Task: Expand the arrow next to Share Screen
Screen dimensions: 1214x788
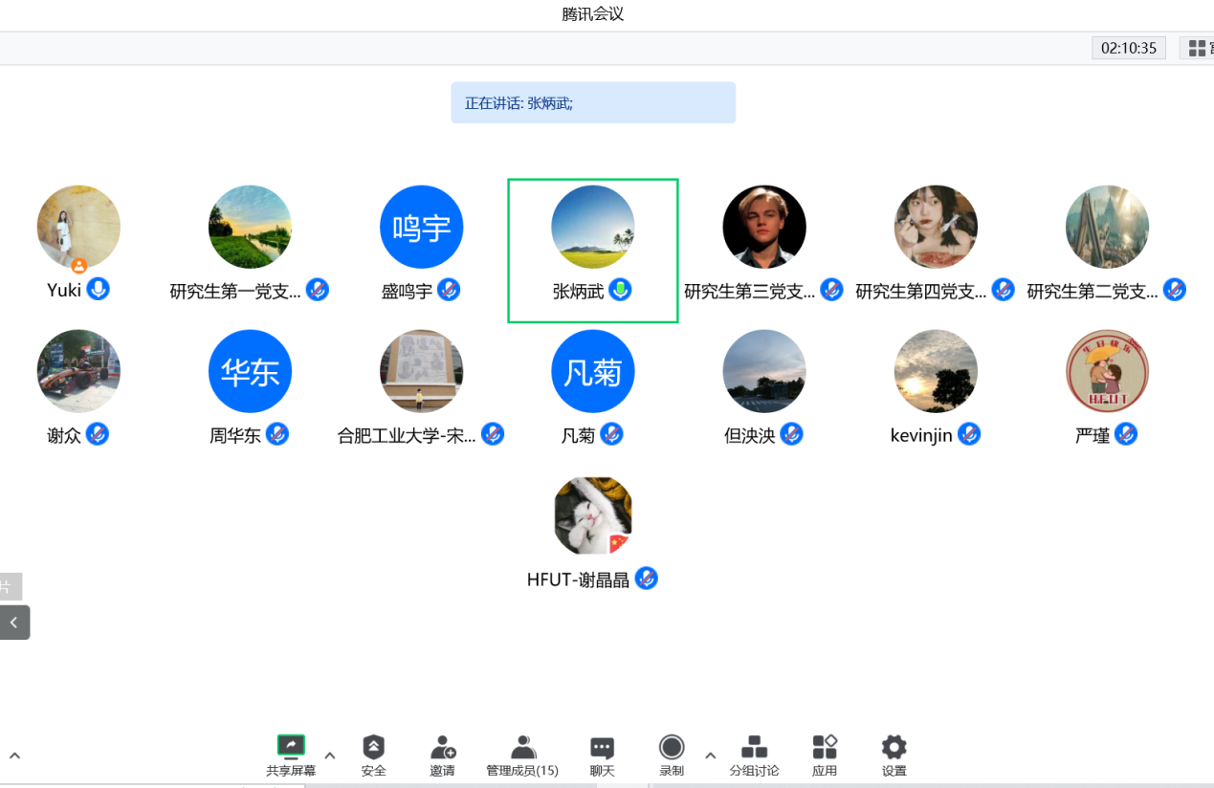Action: (x=330, y=755)
